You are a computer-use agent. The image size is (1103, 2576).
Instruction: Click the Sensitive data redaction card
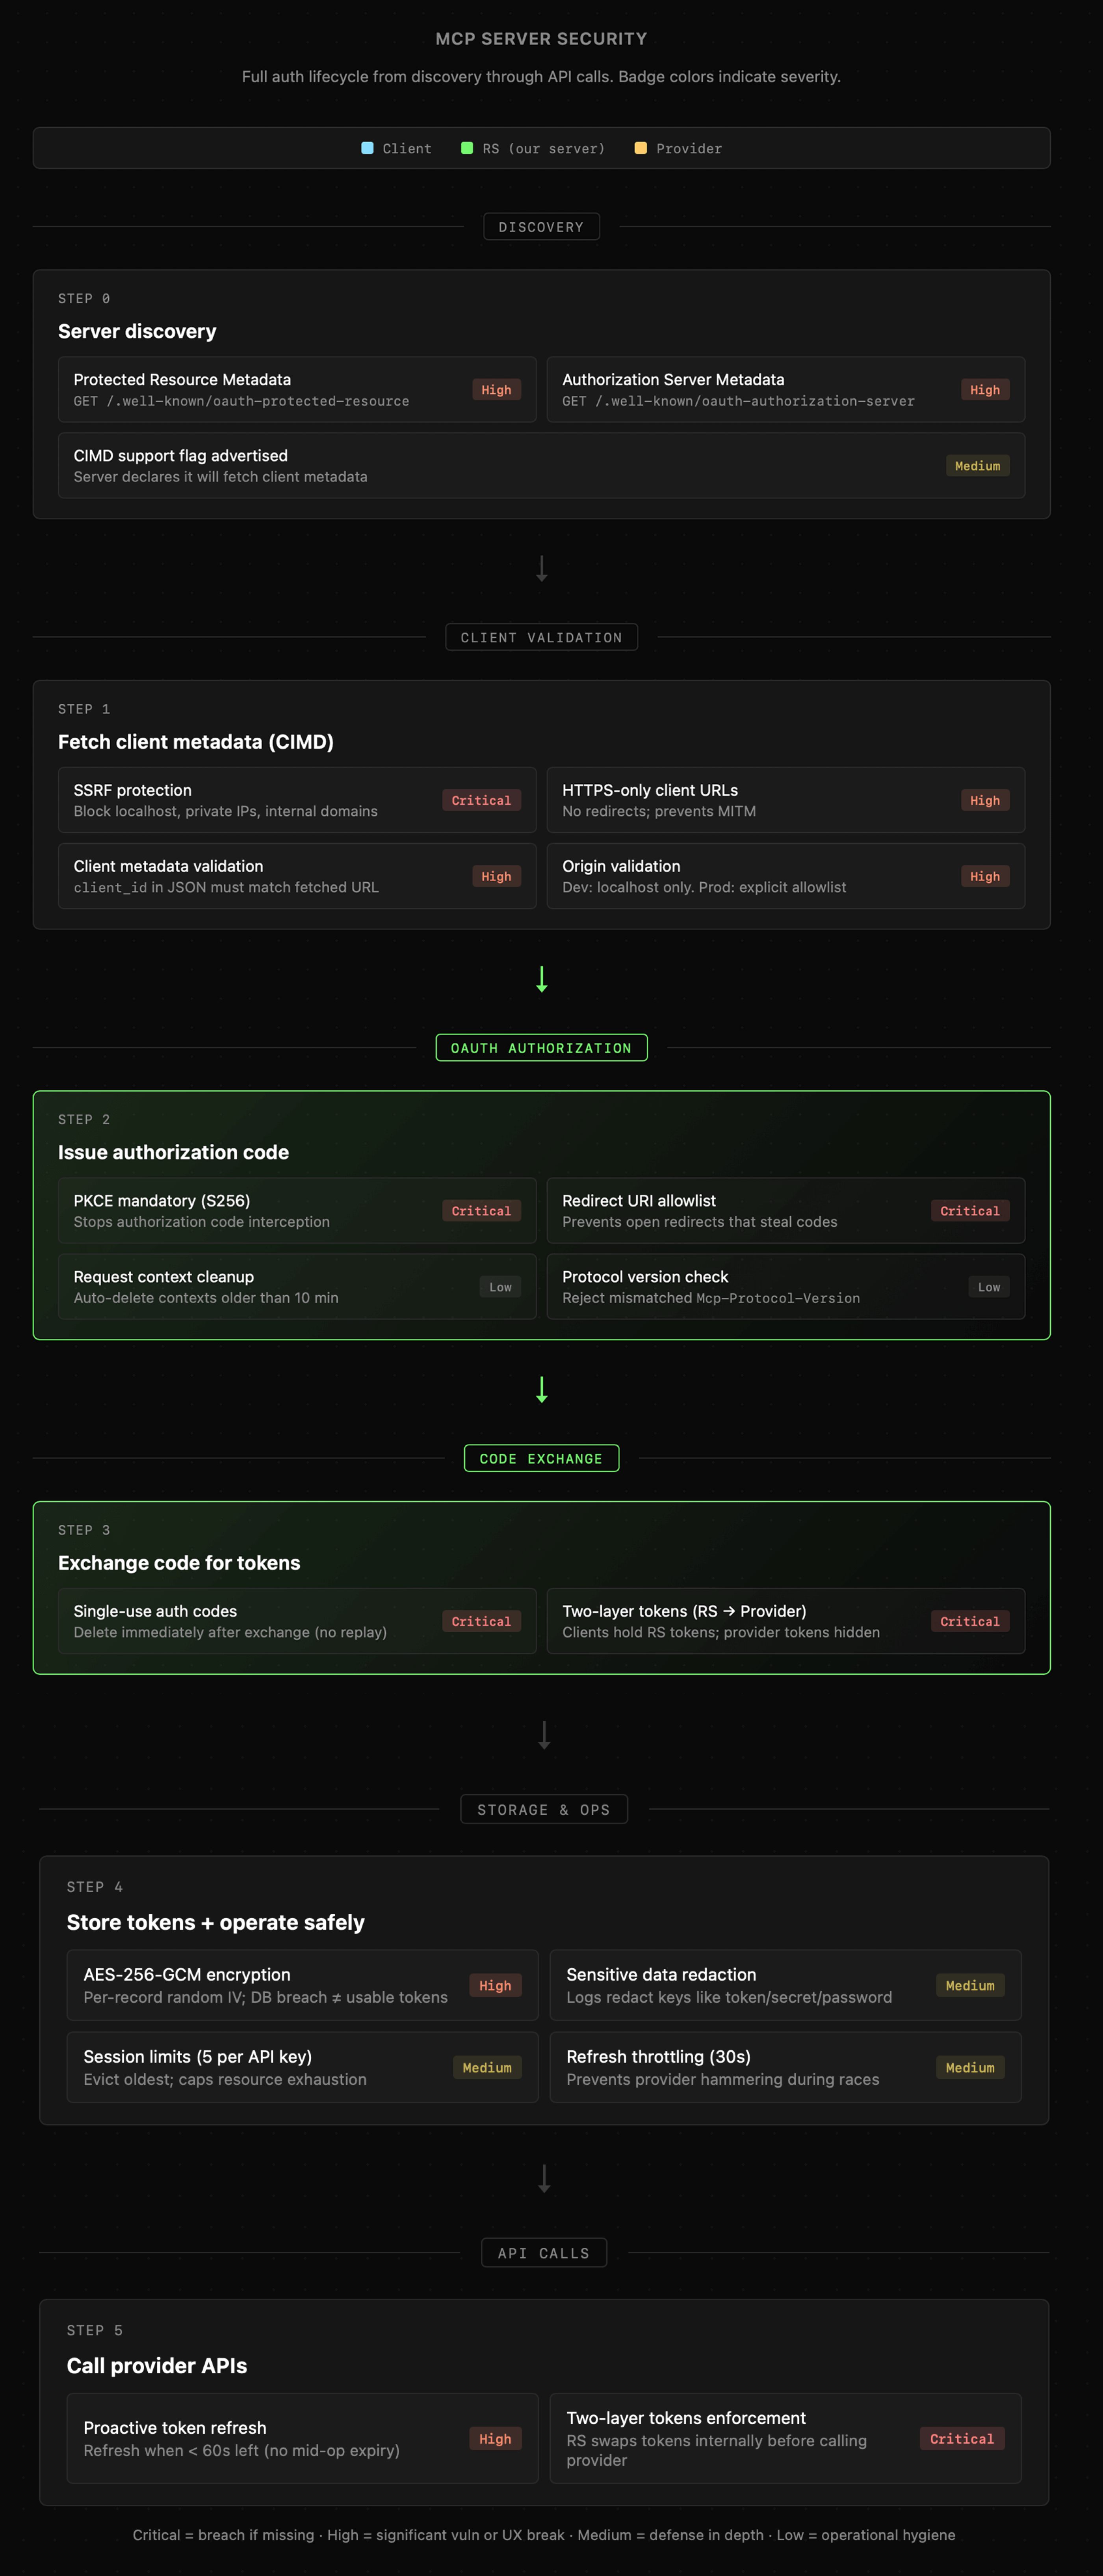(785, 1986)
